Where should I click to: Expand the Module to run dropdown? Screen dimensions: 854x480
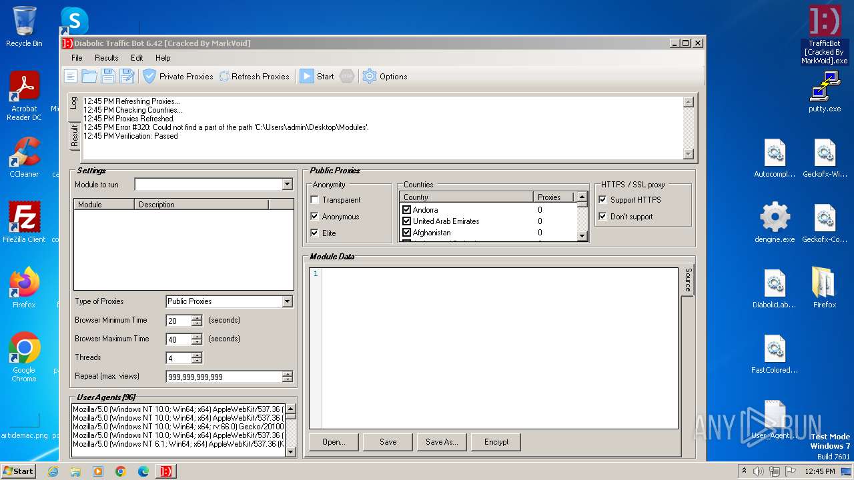coord(287,185)
